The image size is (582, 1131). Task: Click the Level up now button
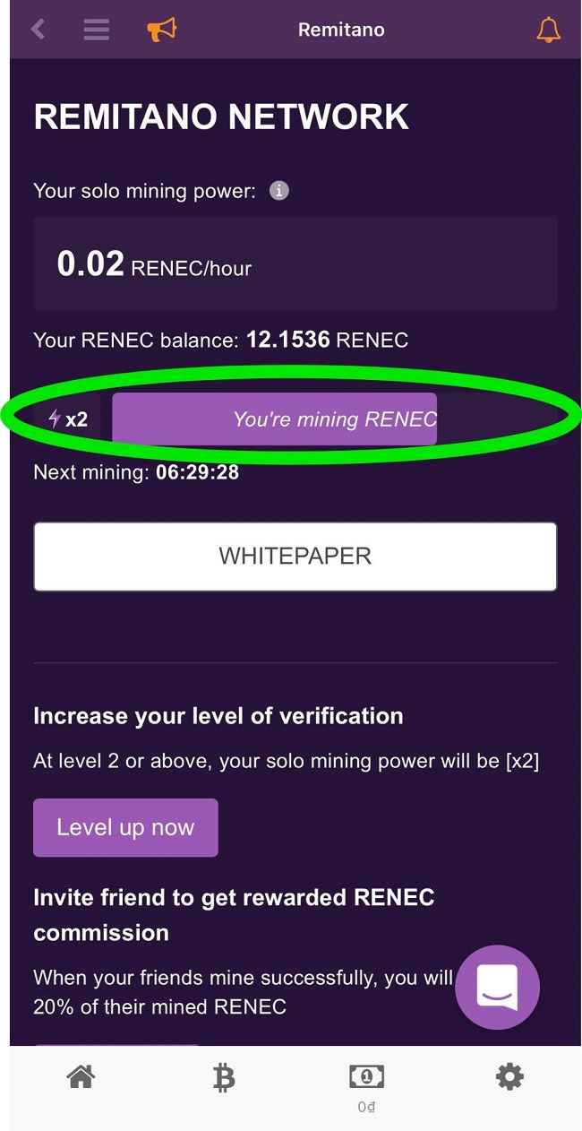click(x=125, y=827)
